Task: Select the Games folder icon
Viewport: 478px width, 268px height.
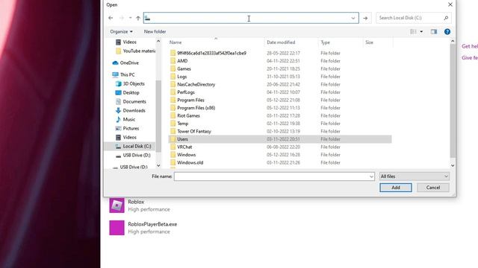Action: [x=173, y=69]
